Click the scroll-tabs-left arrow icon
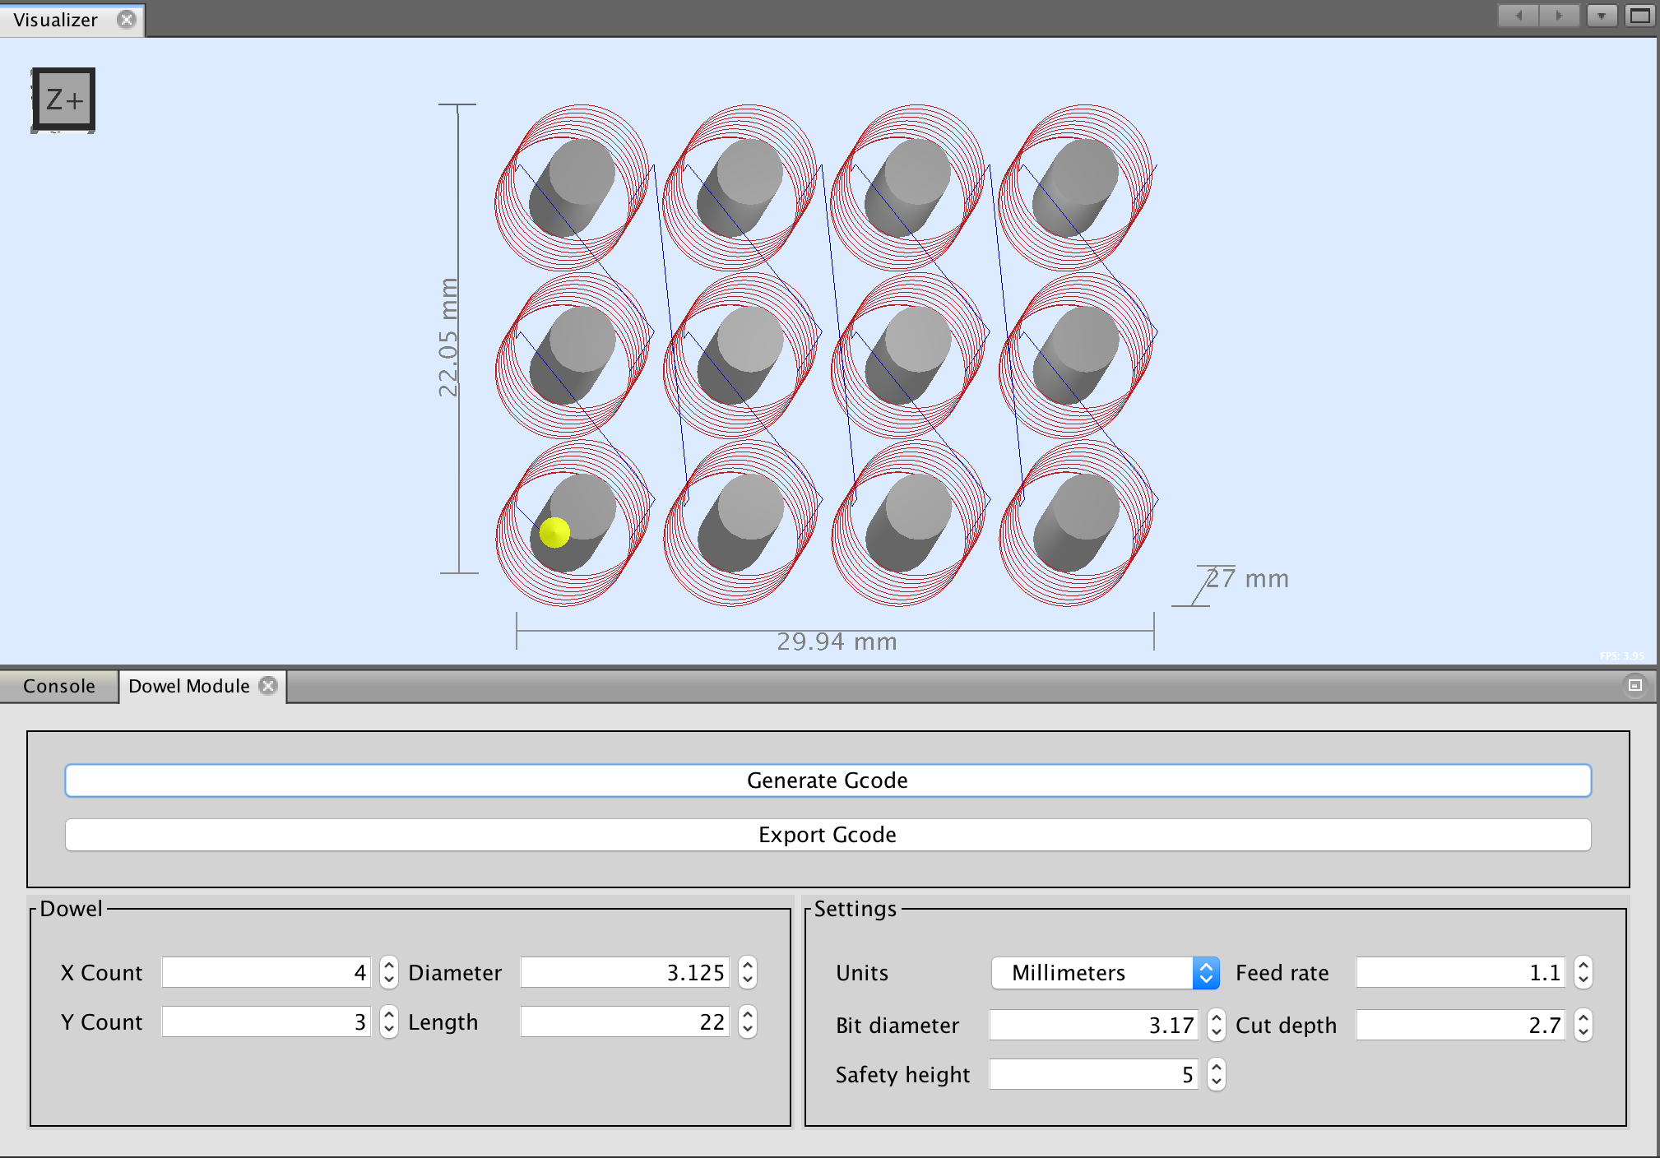The image size is (1660, 1158). 1518,15
